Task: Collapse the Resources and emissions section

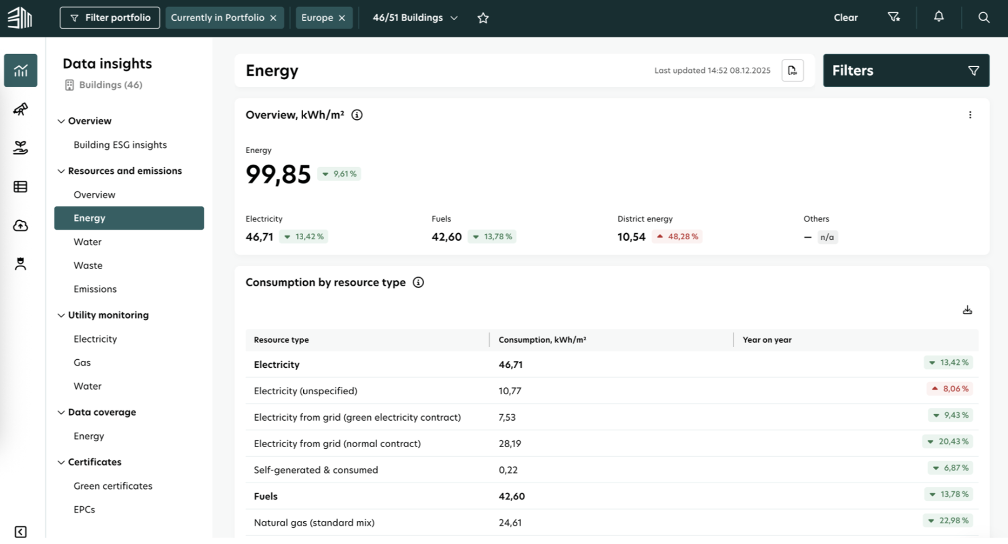Action: (61, 170)
